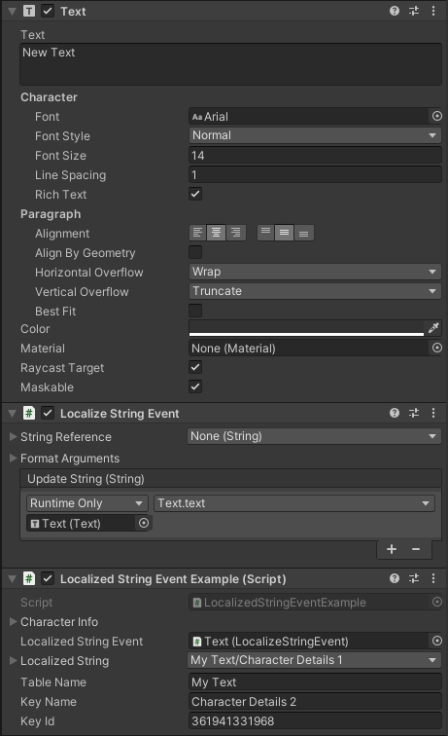
Task: Select center horizontal text alignment
Action: [217, 233]
